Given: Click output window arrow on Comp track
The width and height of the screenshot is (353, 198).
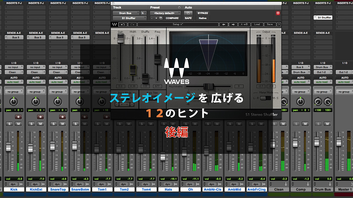Looking at the screenshot, I should coord(308,184).
